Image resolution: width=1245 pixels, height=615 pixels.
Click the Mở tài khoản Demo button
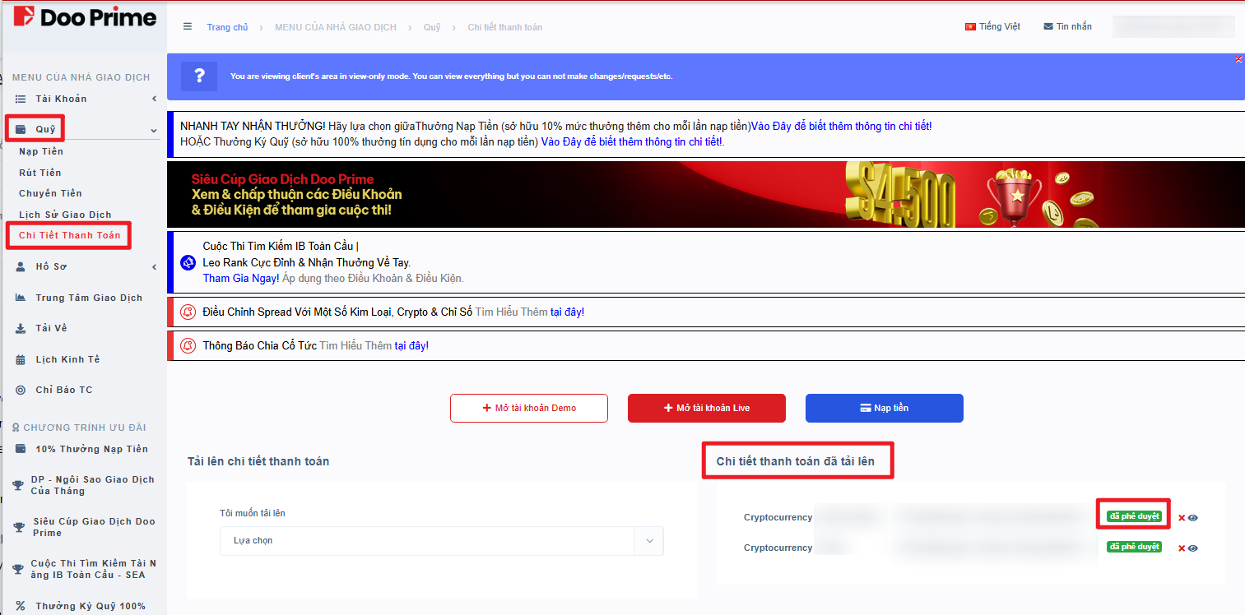tap(529, 408)
